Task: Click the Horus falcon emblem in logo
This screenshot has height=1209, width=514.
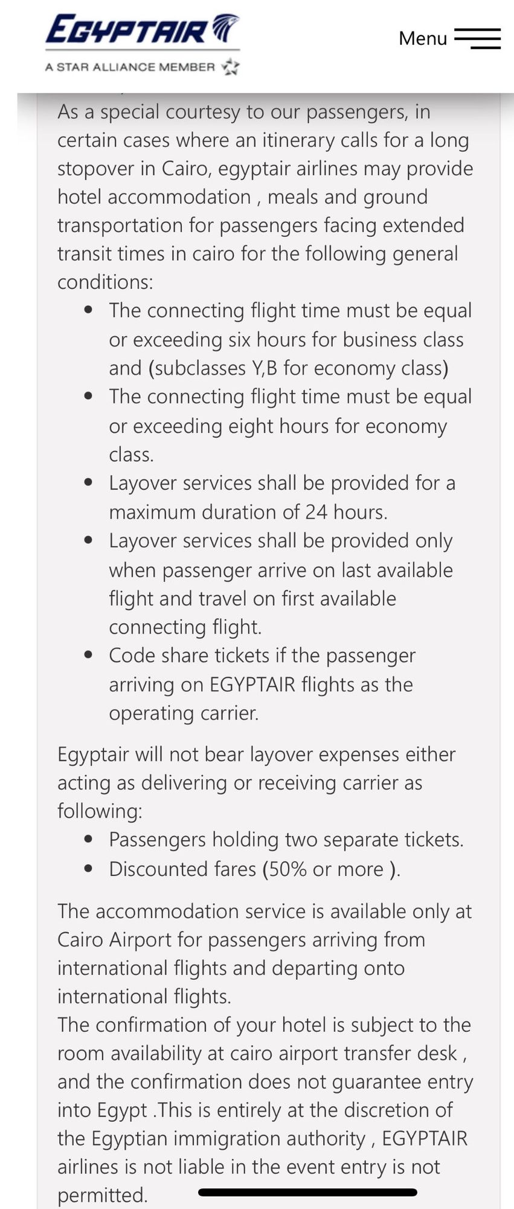Action: click(224, 28)
